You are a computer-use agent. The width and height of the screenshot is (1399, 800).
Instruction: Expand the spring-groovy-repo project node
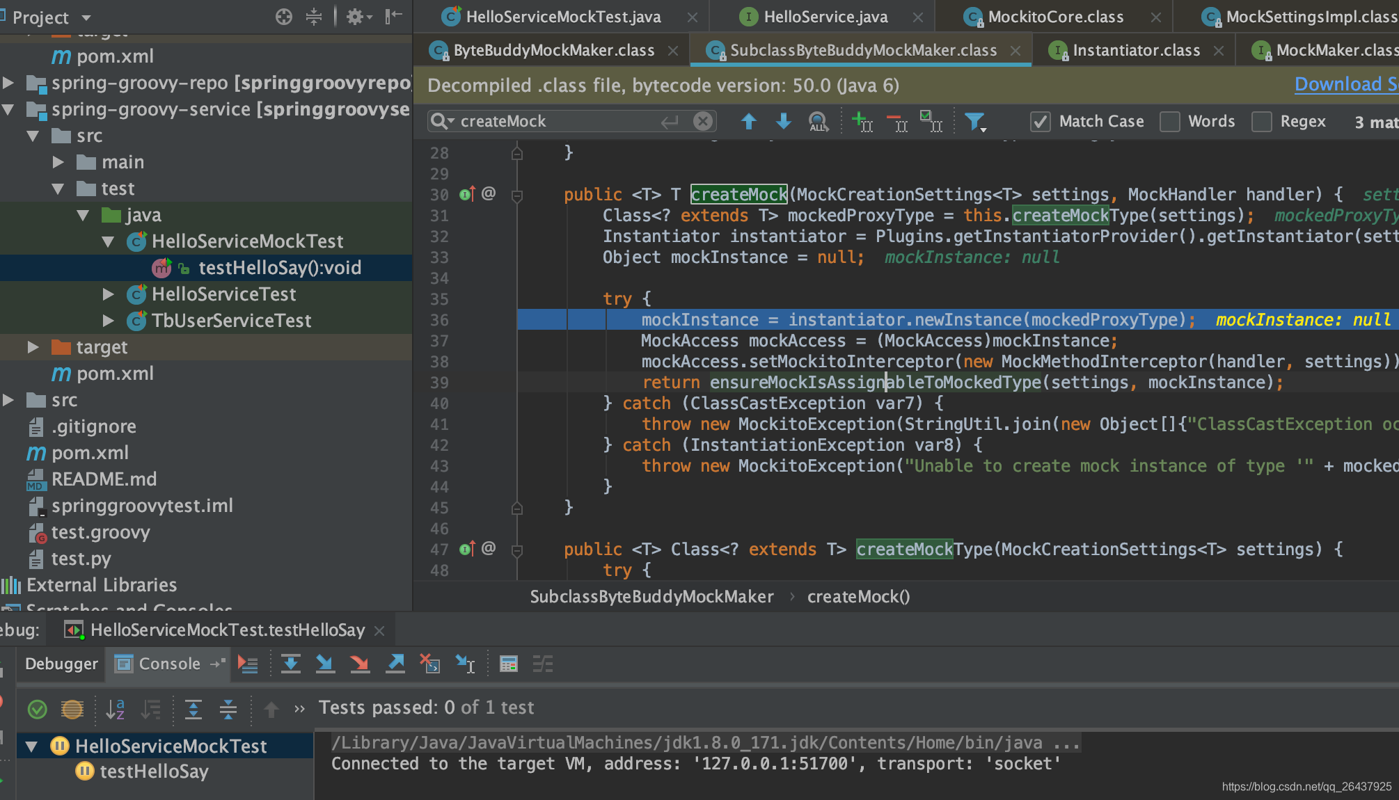[8, 83]
